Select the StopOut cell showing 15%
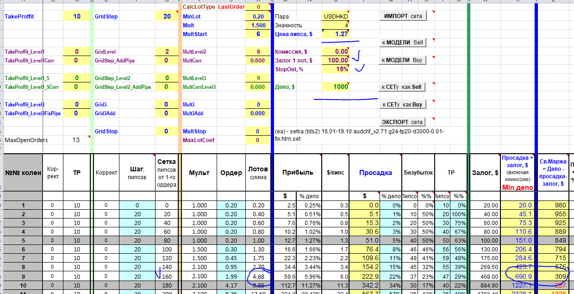 336,69
